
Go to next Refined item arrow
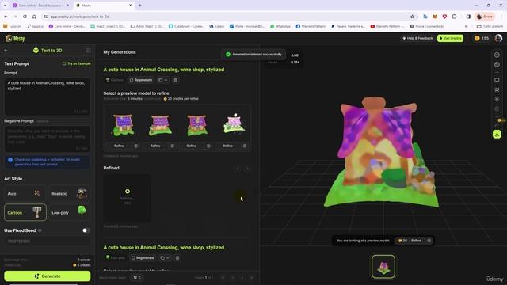pyautogui.click(x=248, y=168)
